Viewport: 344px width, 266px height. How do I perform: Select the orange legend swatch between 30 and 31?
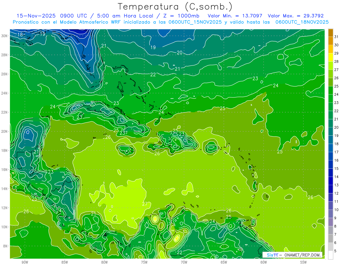point(331,41)
